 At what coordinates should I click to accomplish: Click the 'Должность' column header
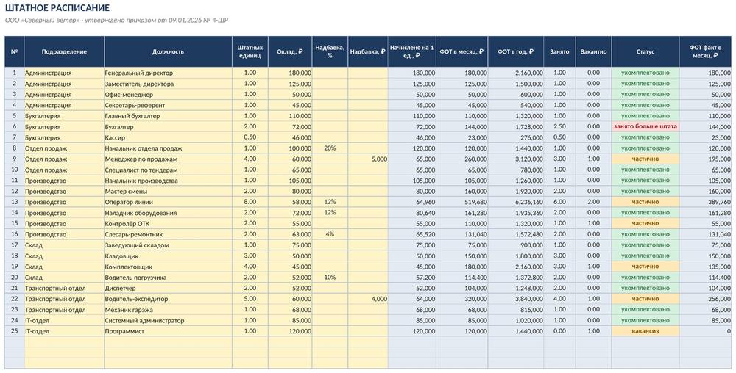pyautogui.click(x=168, y=51)
